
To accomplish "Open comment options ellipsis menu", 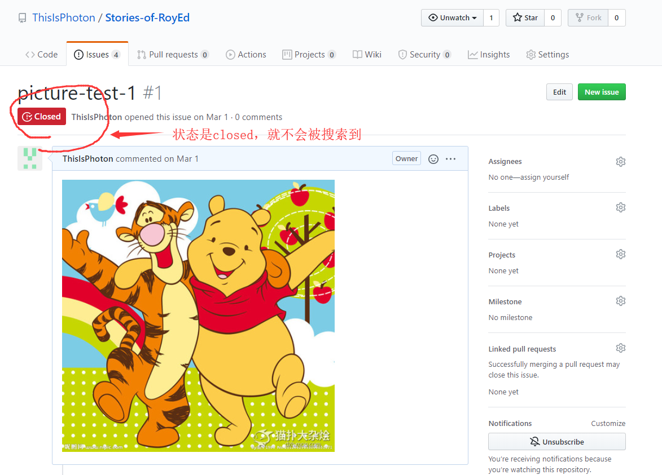I will pyautogui.click(x=450, y=159).
